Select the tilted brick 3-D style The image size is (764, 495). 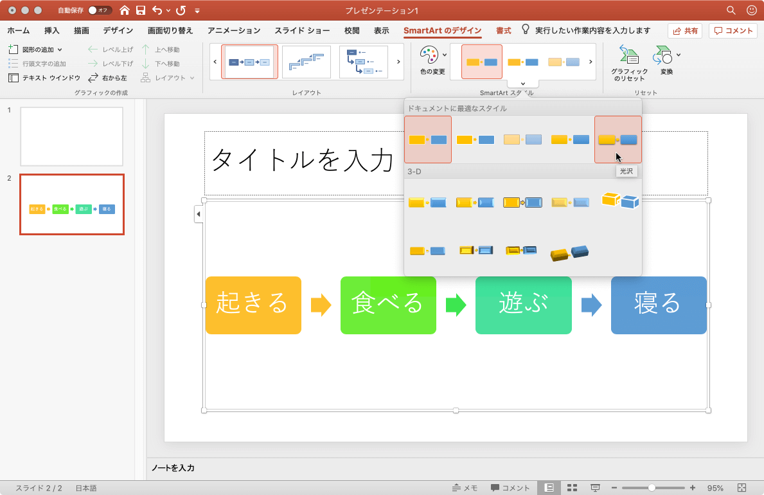click(569, 253)
